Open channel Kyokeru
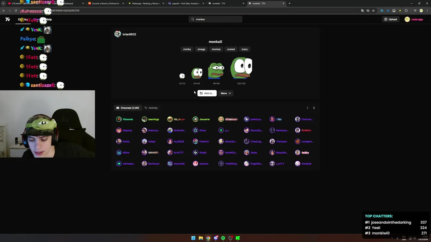The width and height of the screenshot is (431, 242). (x=303, y=130)
